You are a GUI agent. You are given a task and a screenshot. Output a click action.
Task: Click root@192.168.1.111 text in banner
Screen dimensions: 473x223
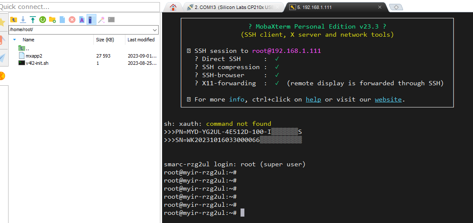pyautogui.click(x=287, y=51)
